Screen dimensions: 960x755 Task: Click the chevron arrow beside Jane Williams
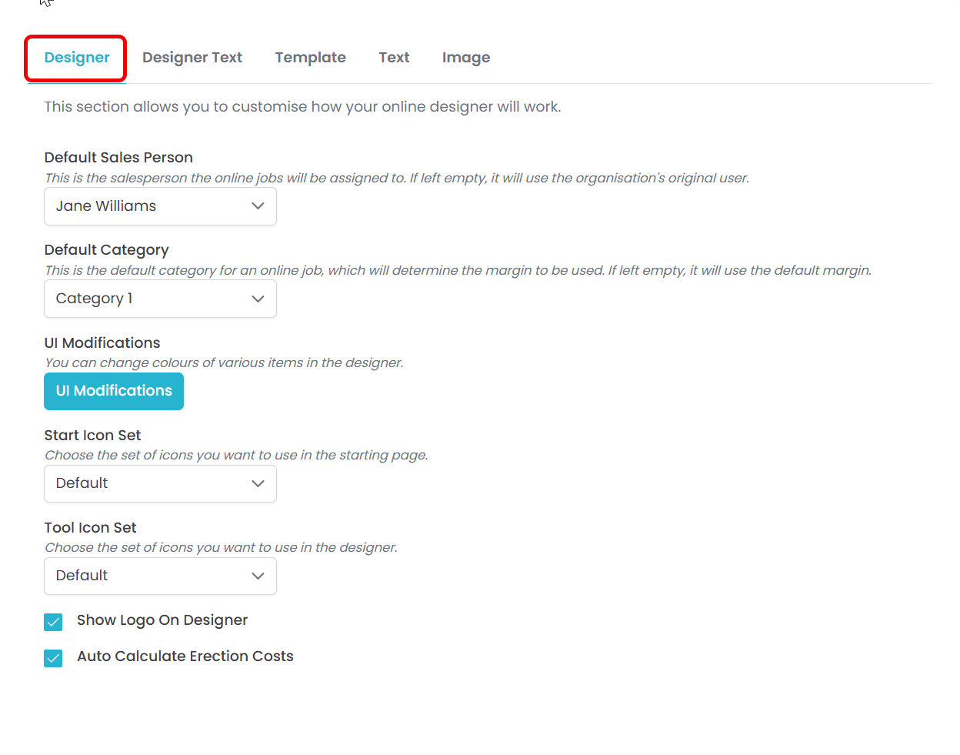point(258,206)
